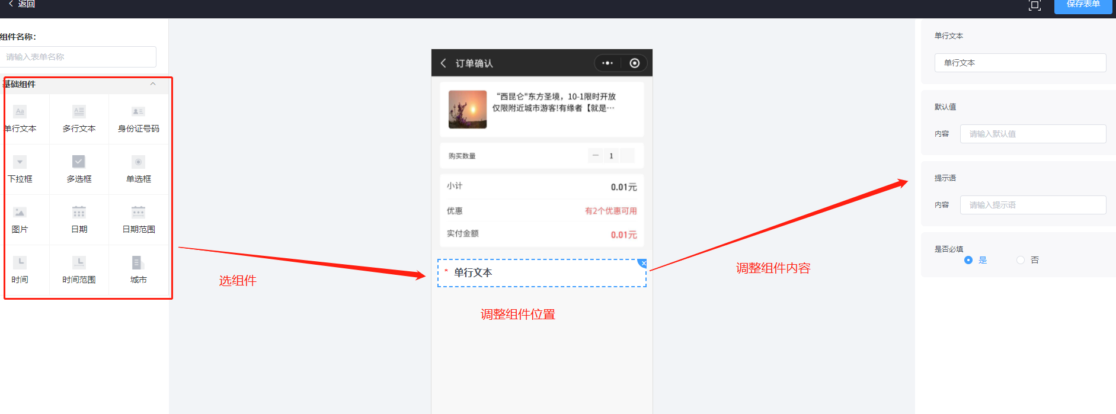Select the 时间 component icon
Screen dimensions: 1116x414
(20, 262)
